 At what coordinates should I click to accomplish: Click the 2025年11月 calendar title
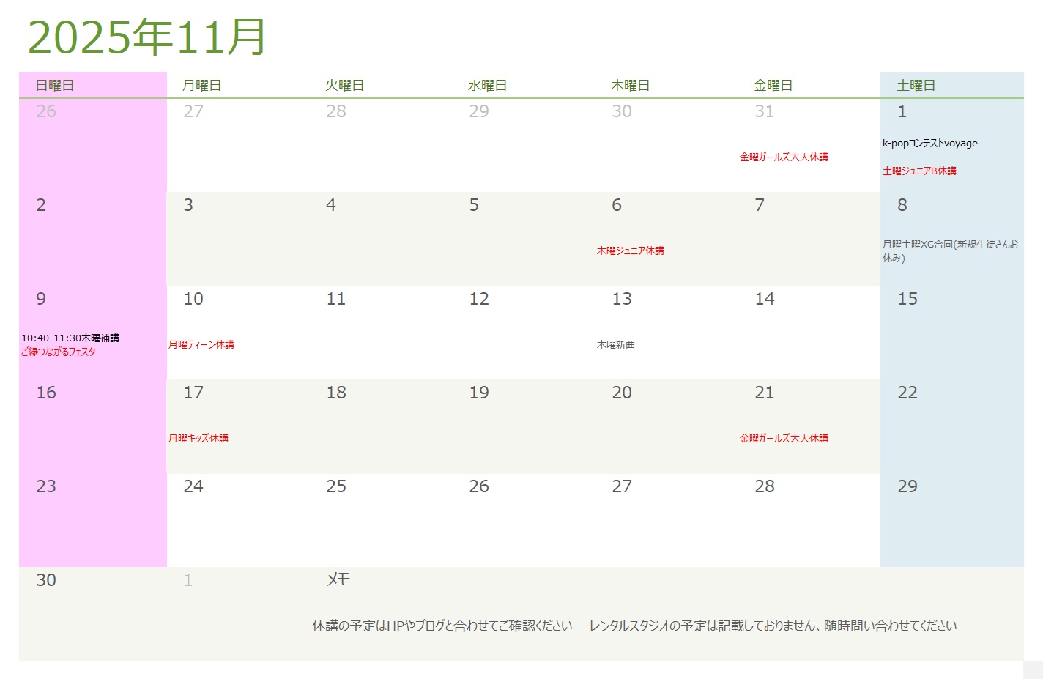pyautogui.click(x=146, y=37)
